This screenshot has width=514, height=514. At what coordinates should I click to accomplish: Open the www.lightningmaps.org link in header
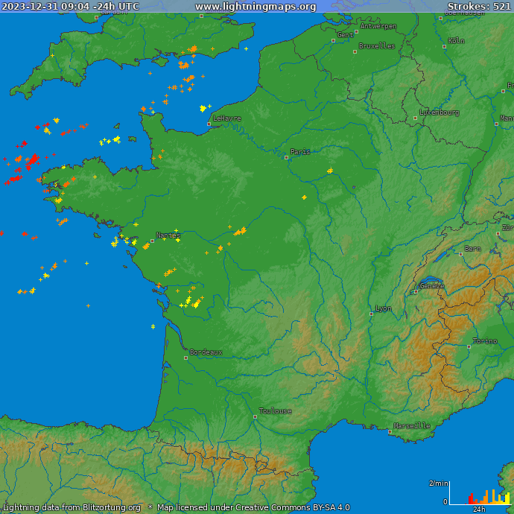[x=256, y=7]
